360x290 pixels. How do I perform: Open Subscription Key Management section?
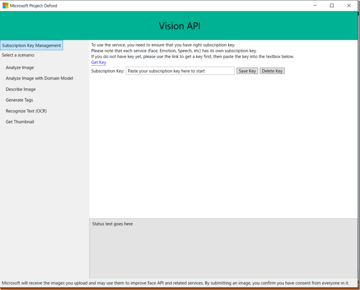coord(31,45)
